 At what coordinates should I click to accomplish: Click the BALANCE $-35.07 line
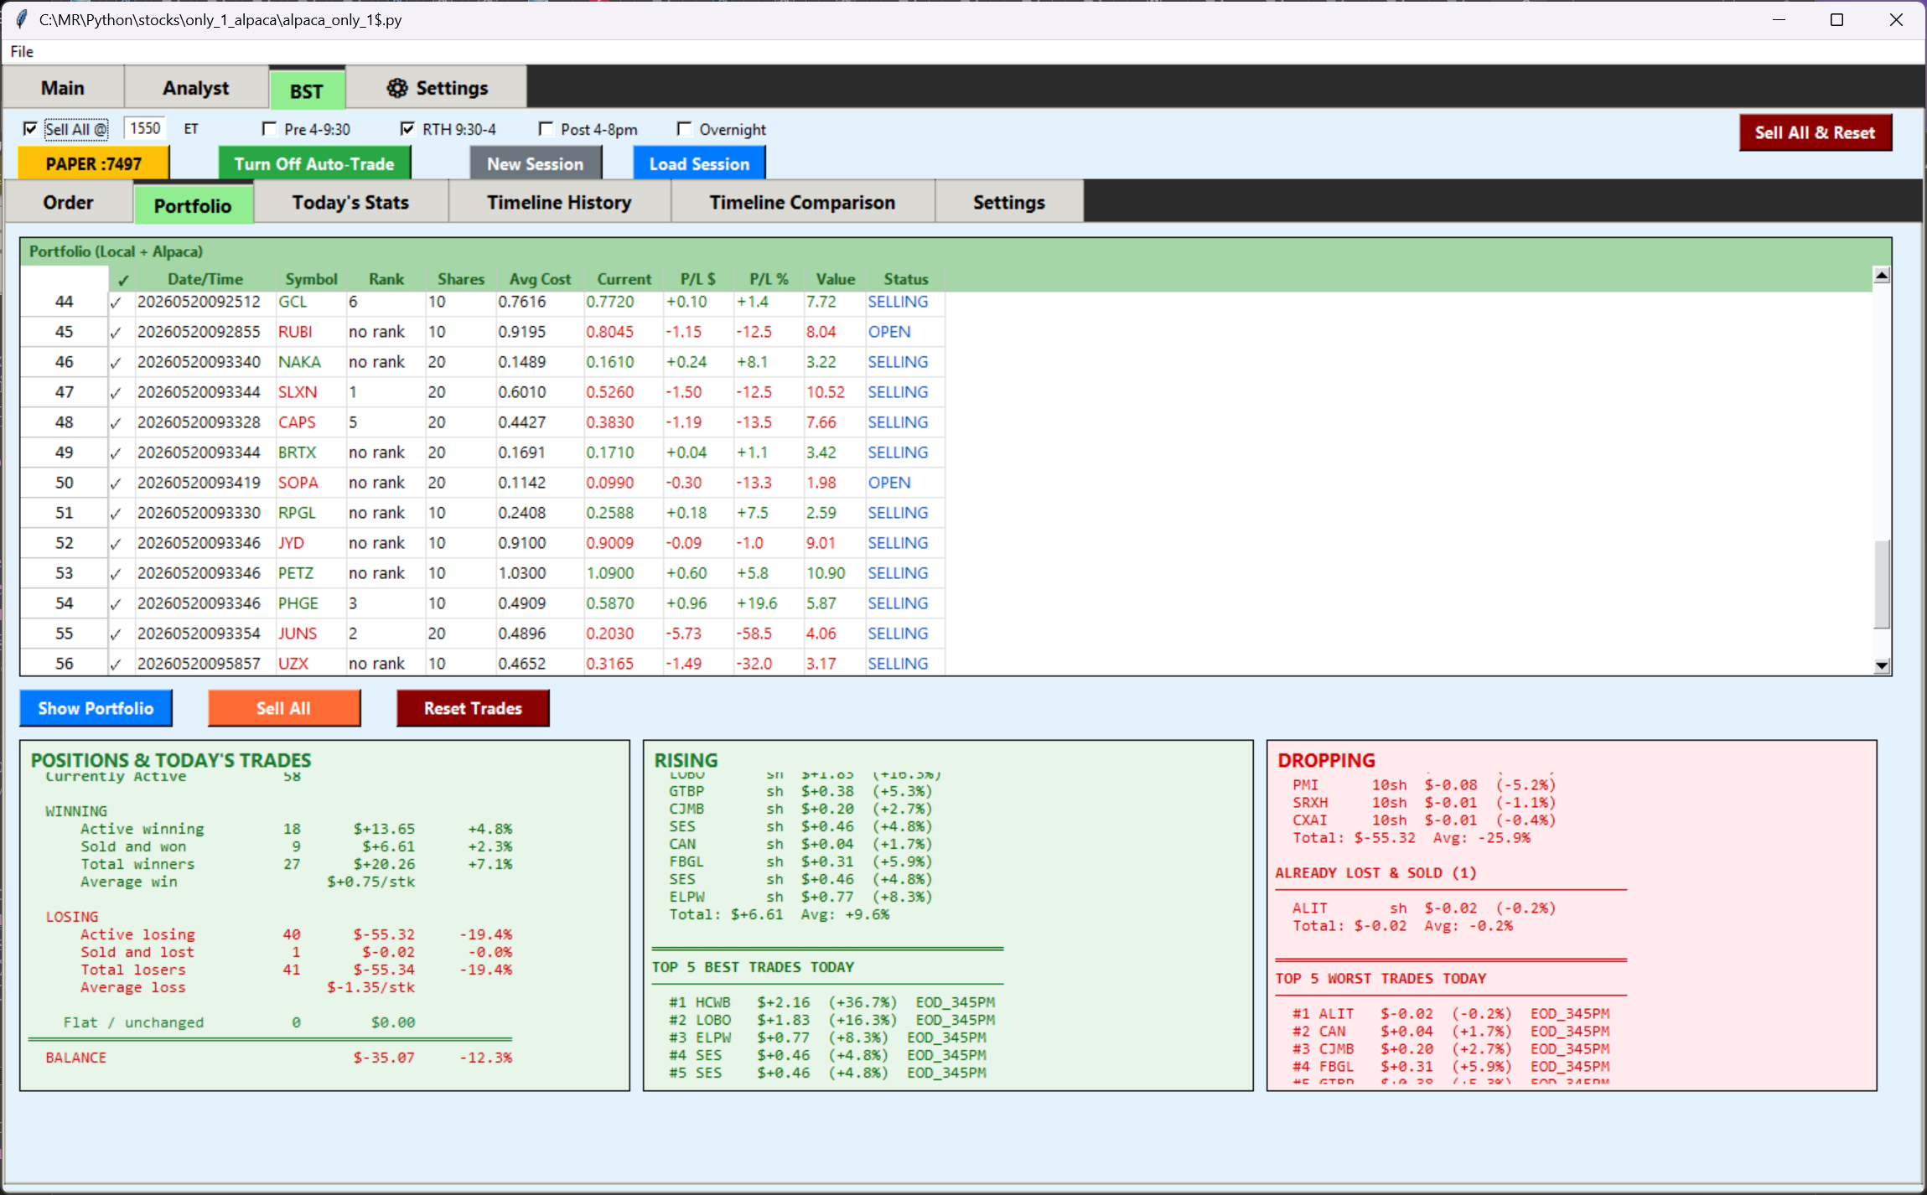point(278,1058)
